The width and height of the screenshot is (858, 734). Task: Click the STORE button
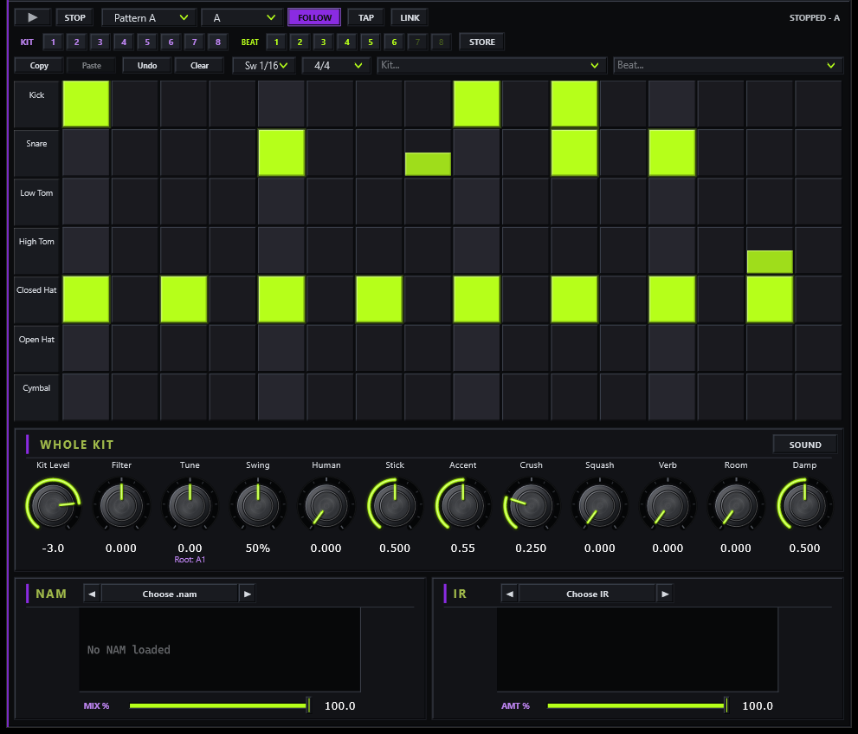[482, 42]
